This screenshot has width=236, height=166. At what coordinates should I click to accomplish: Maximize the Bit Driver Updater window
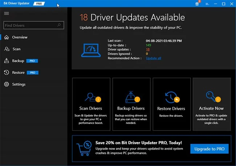(x=224, y=4)
